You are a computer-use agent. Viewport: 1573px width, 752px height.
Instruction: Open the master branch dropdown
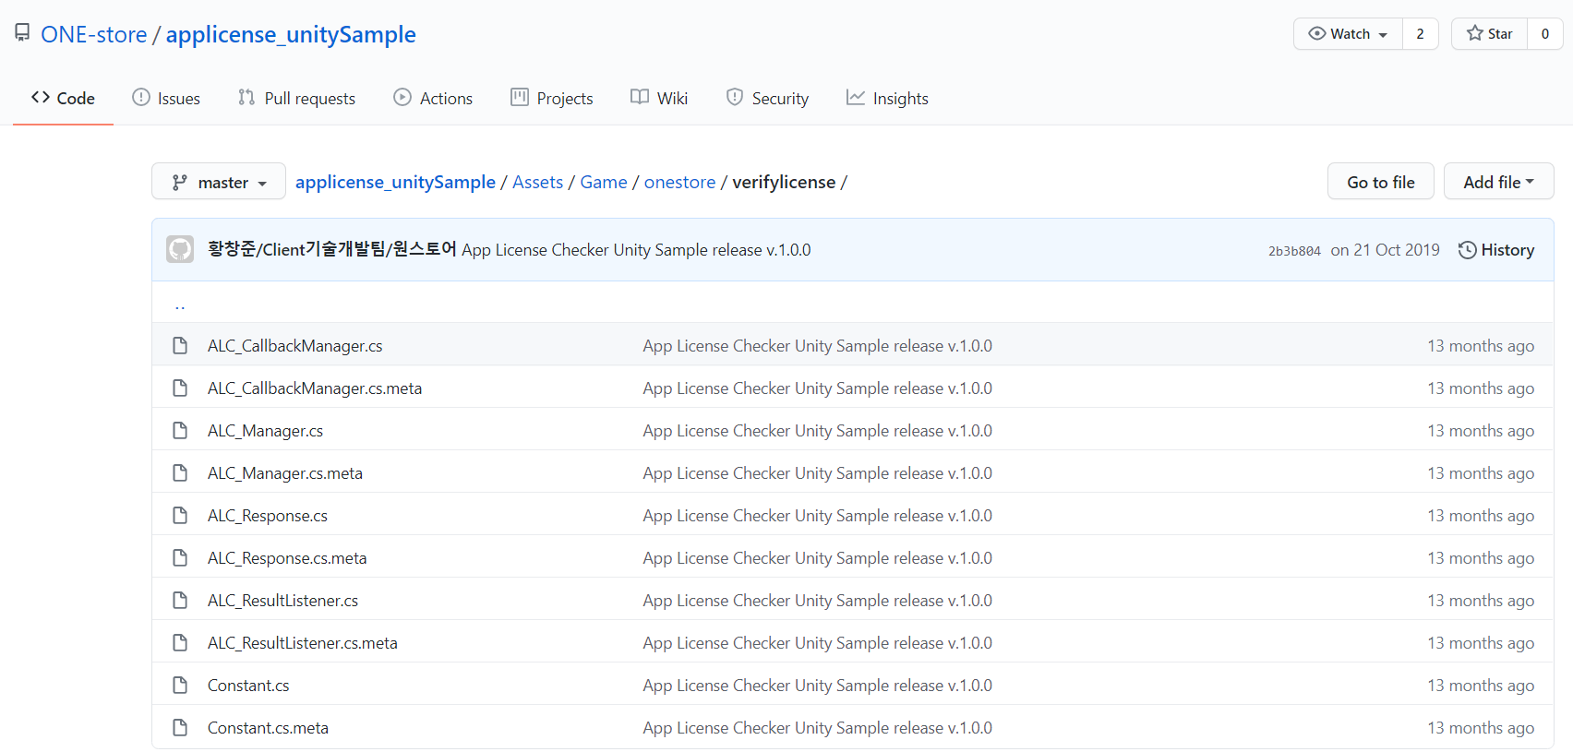point(219,182)
